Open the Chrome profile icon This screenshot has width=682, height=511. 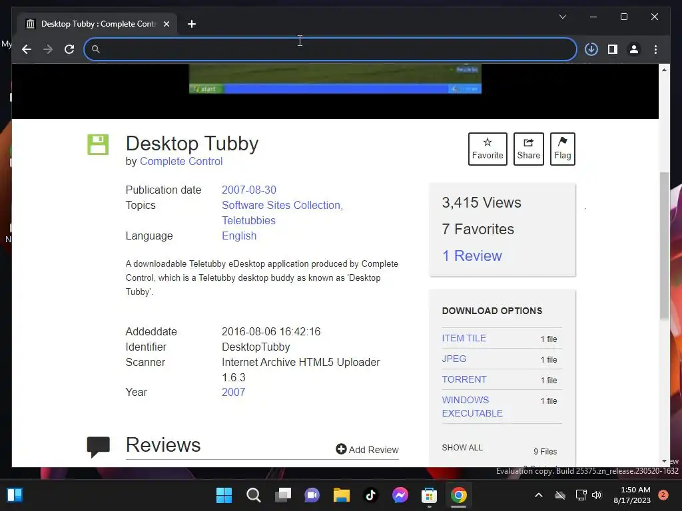click(x=634, y=49)
